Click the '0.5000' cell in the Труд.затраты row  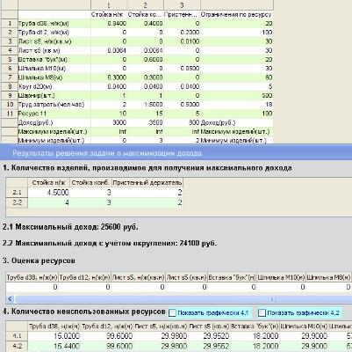(x=182, y=105)
